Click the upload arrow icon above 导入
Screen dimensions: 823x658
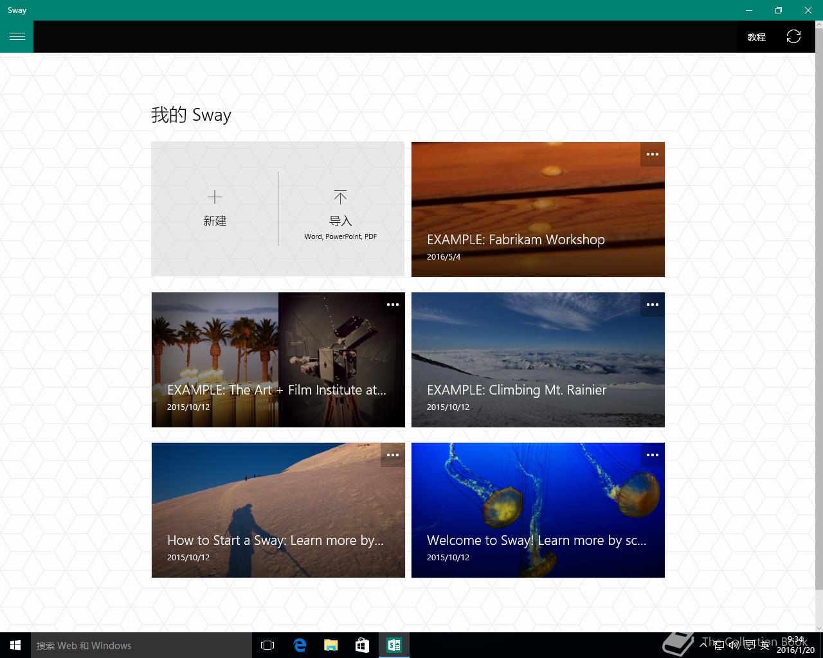341,197
